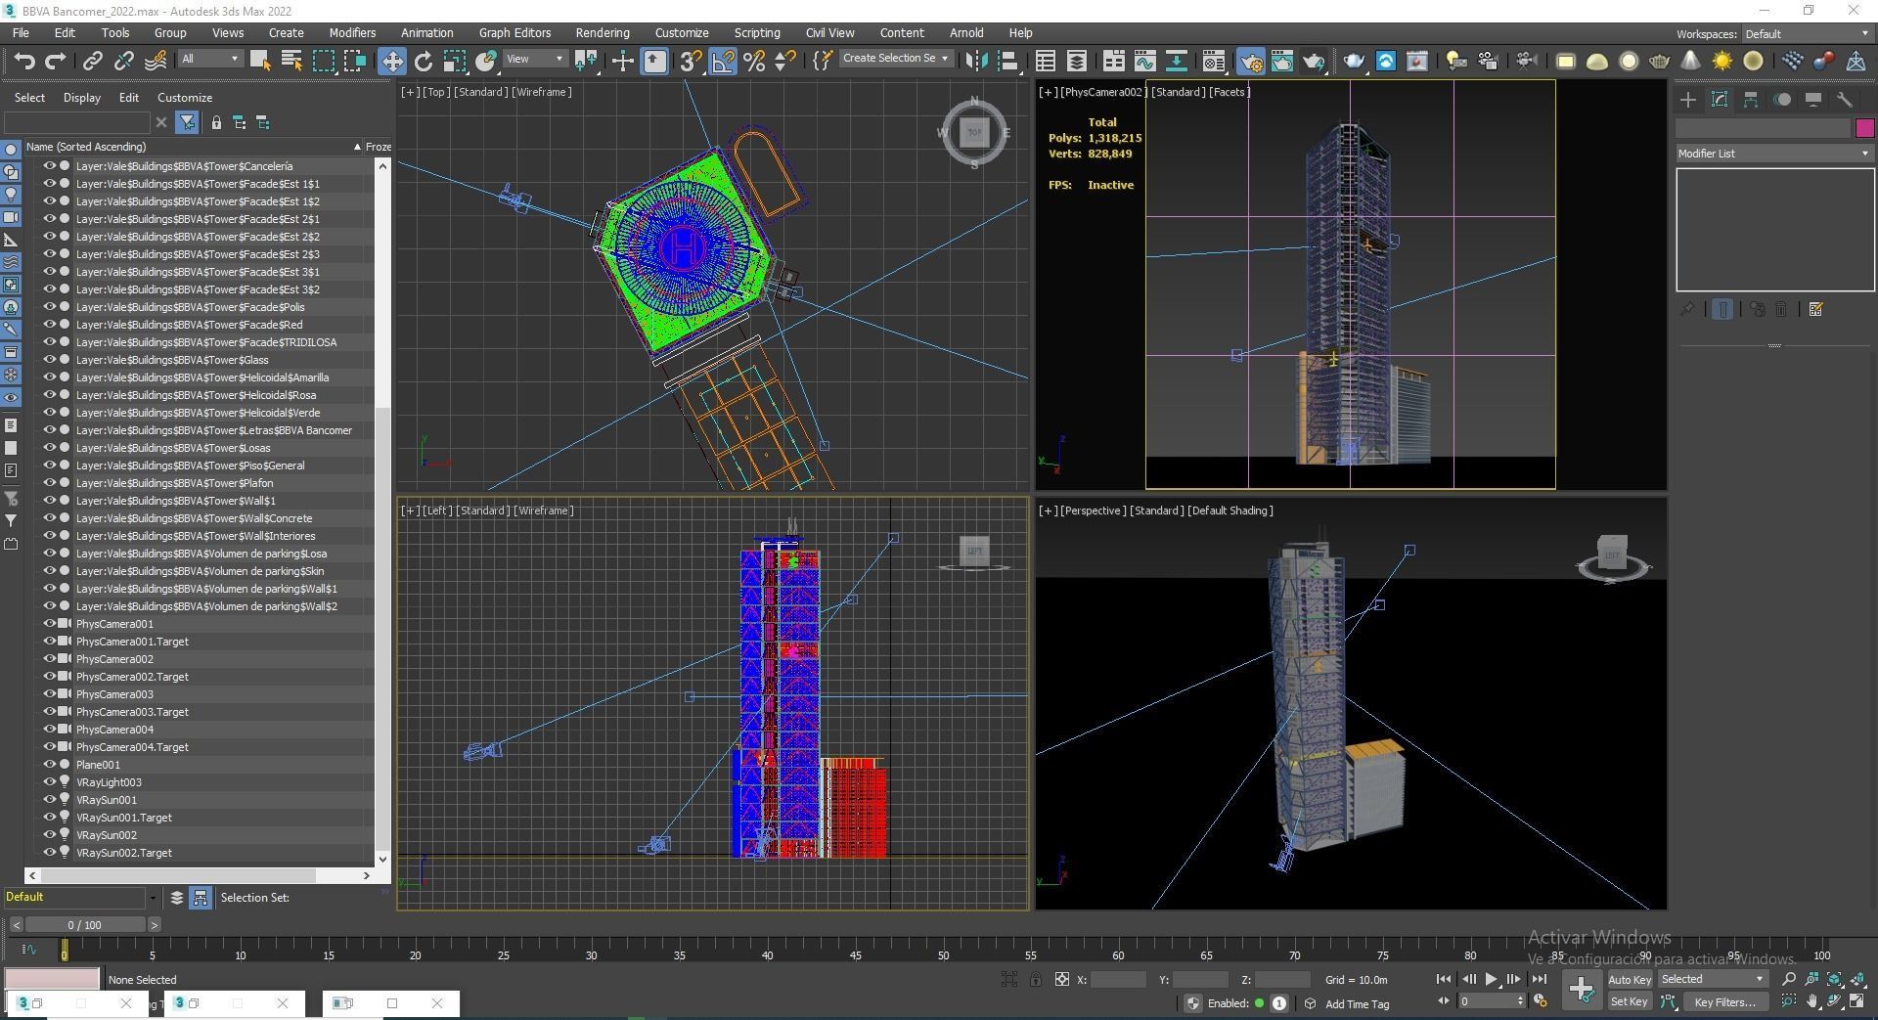Image resolution: width=1878 pixels, height=1020 pixels.
Task: Open scene explorer Display menu
Action: pos(82,98)
